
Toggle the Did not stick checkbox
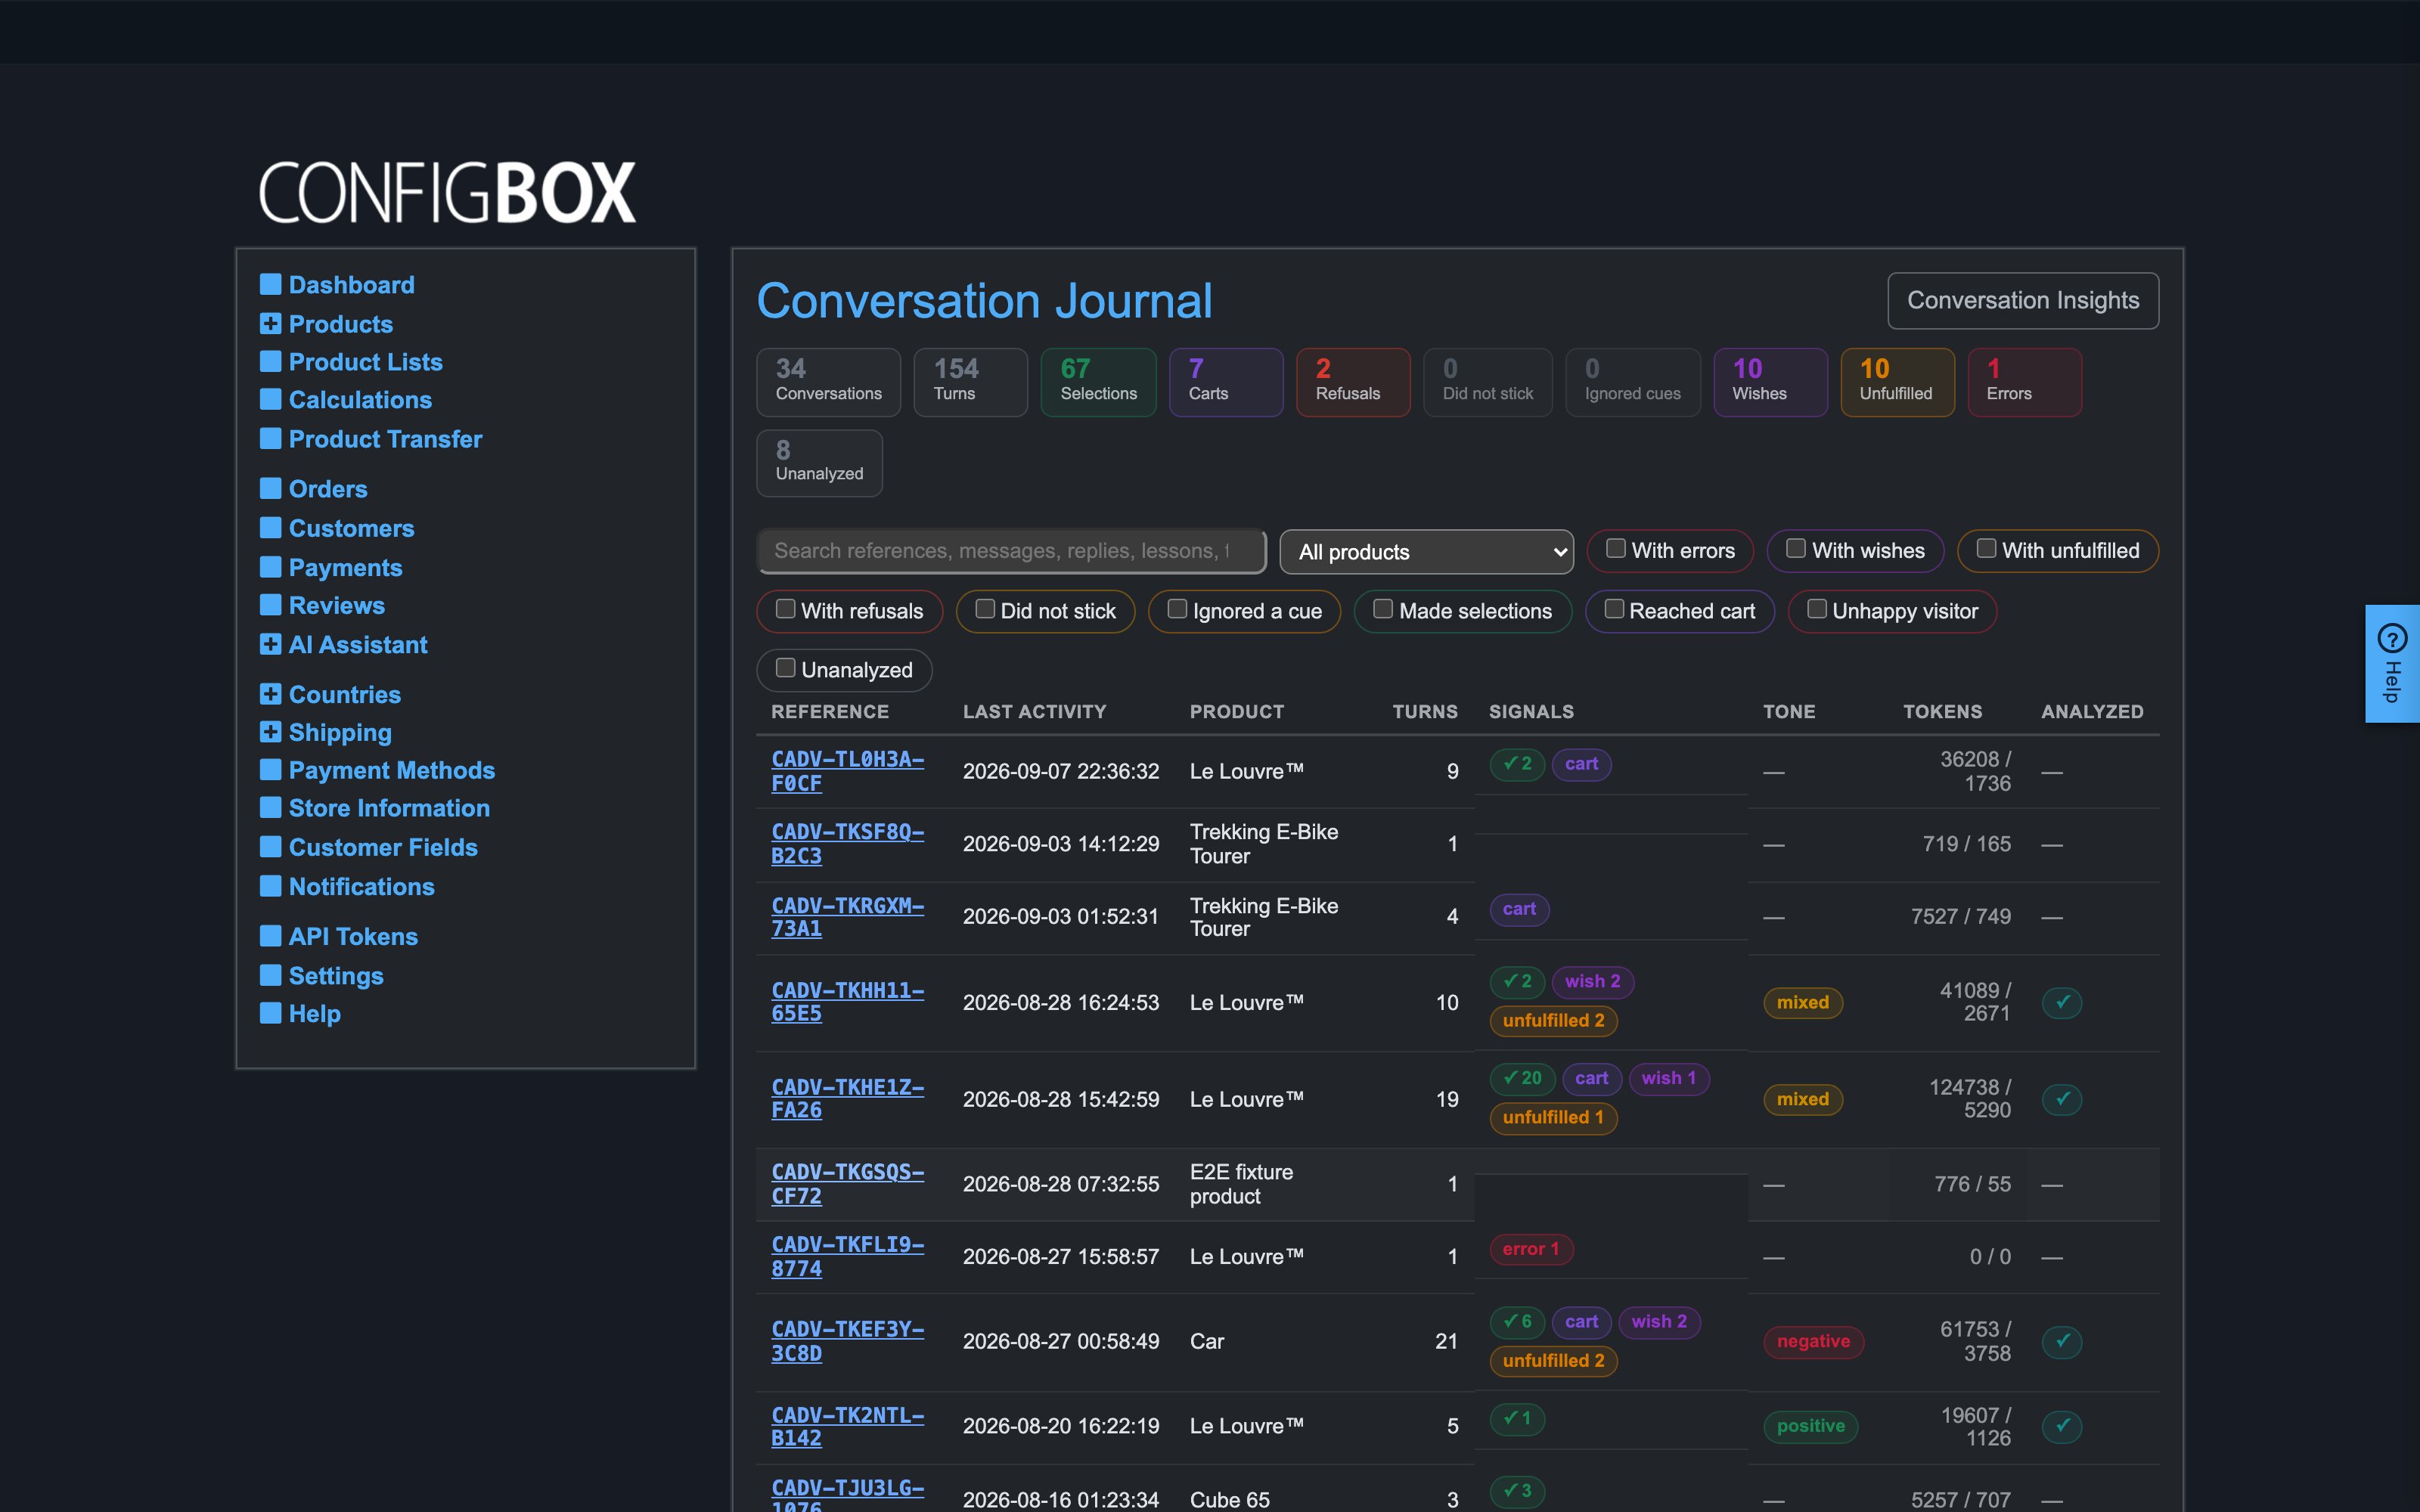tap(985, 609)
